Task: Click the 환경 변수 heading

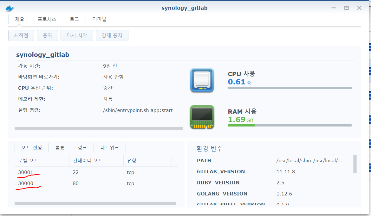Action: tap(209, 149)
